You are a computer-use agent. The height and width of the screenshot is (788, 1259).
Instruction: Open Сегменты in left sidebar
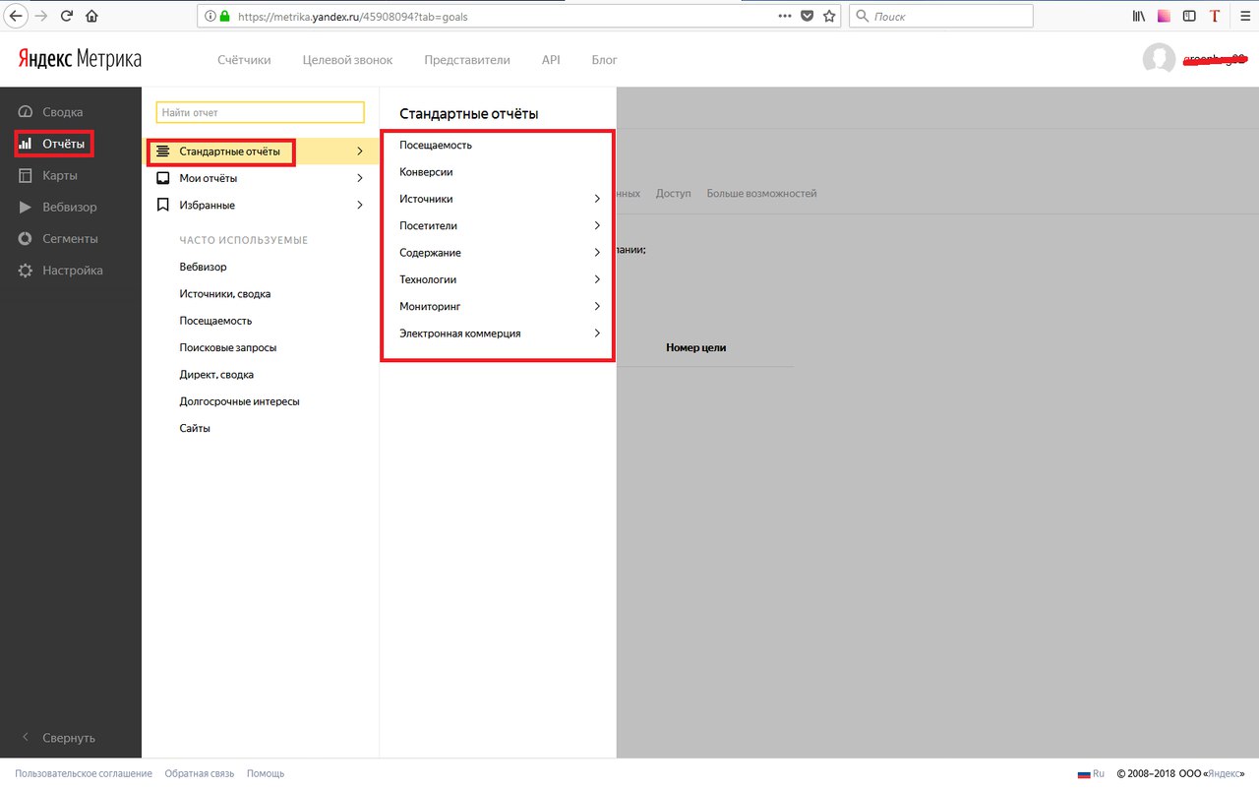coord(58,238)
